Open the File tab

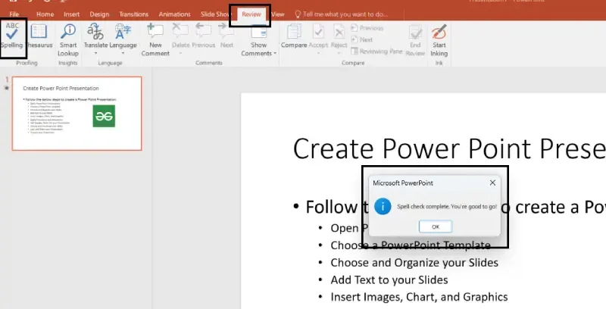14,14
